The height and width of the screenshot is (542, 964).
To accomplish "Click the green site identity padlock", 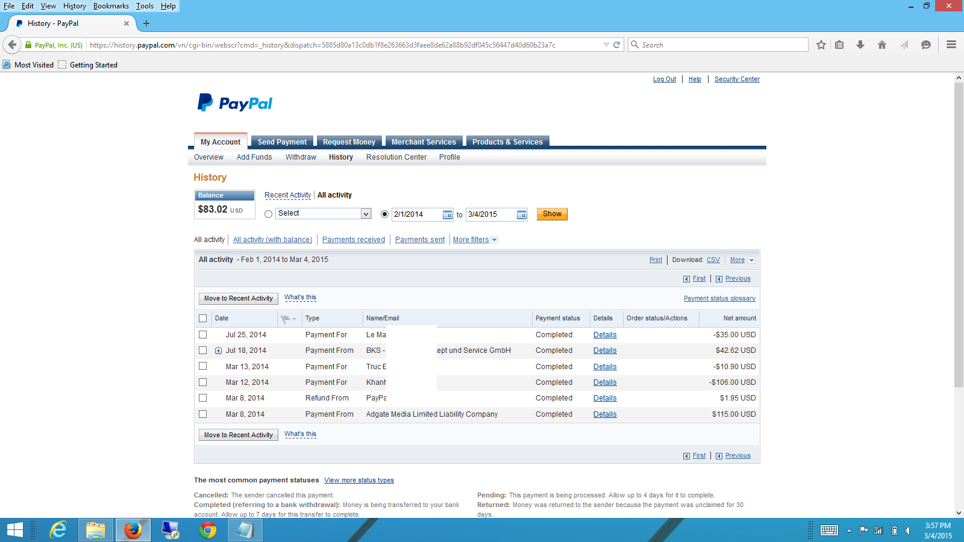I will pos(28,45).
